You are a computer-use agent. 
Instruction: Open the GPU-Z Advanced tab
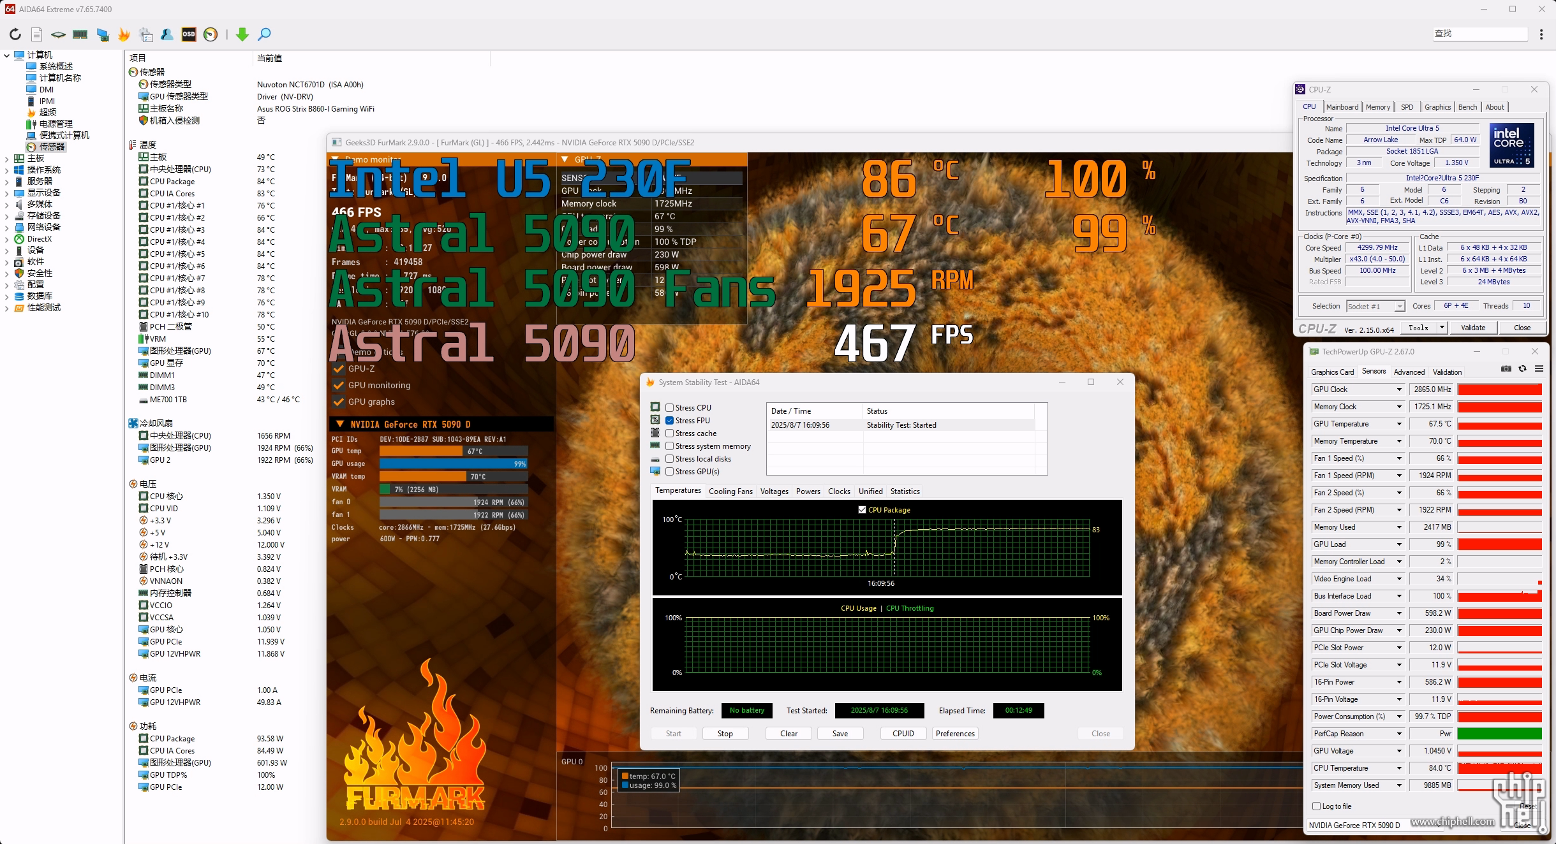pos(1409,372)
